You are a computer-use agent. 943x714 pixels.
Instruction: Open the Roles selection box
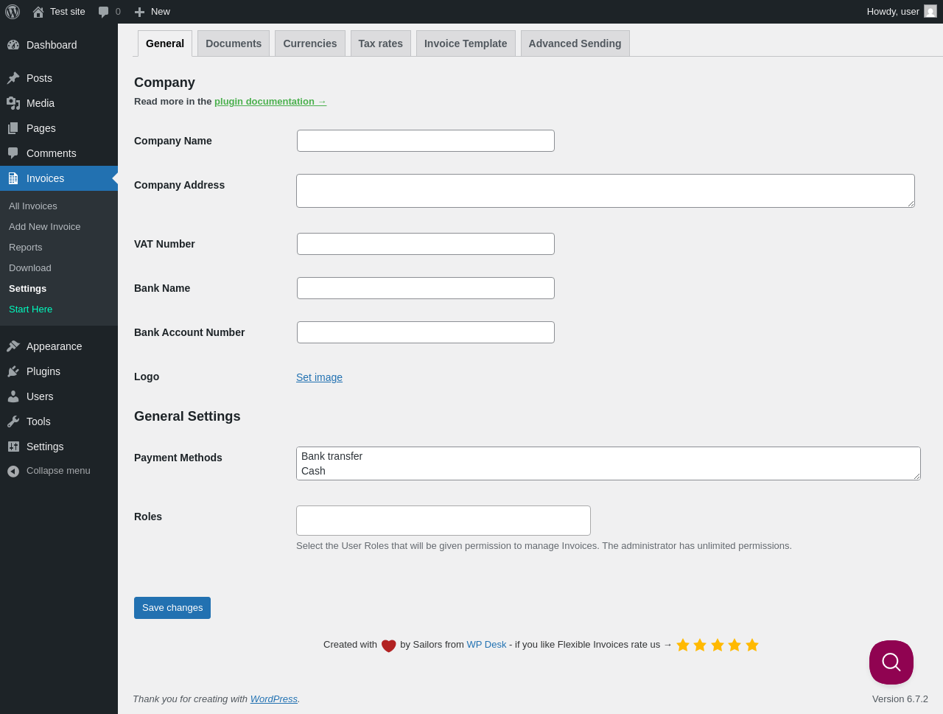pyautogui.click(x=444, y=521)
